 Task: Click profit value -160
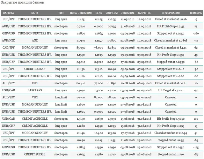point(196,33)
